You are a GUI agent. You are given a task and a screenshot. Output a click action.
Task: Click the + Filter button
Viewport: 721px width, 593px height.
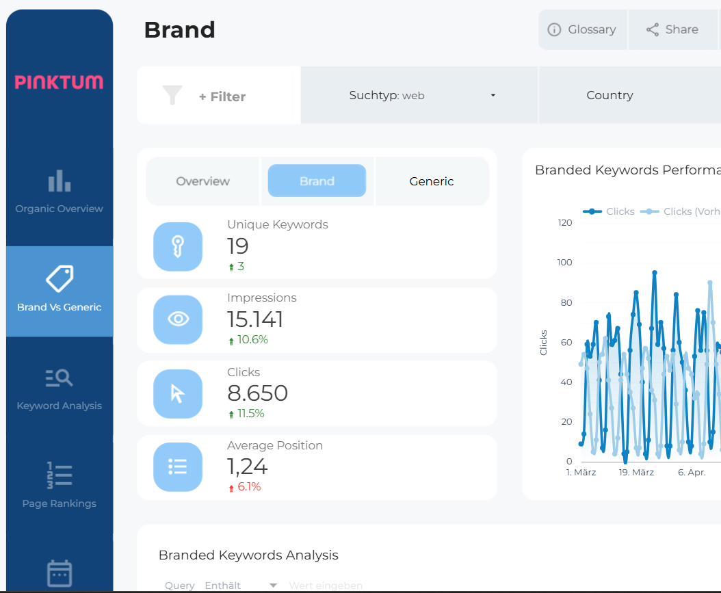[219, 94]
